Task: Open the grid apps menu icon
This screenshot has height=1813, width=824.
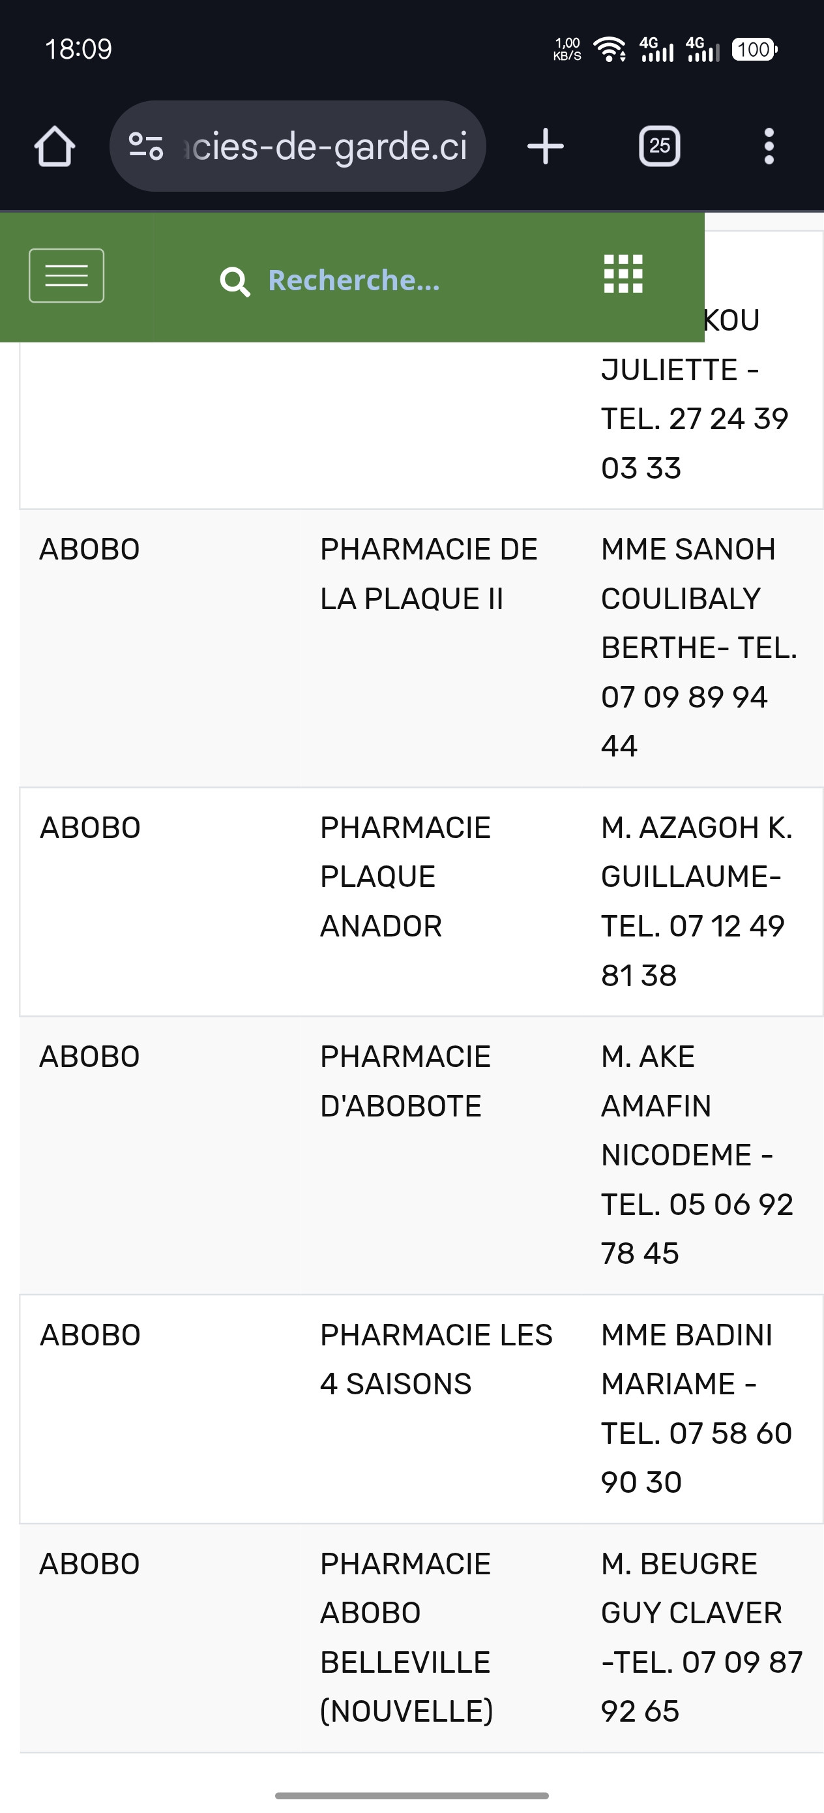Action: (x=623, y=274)
